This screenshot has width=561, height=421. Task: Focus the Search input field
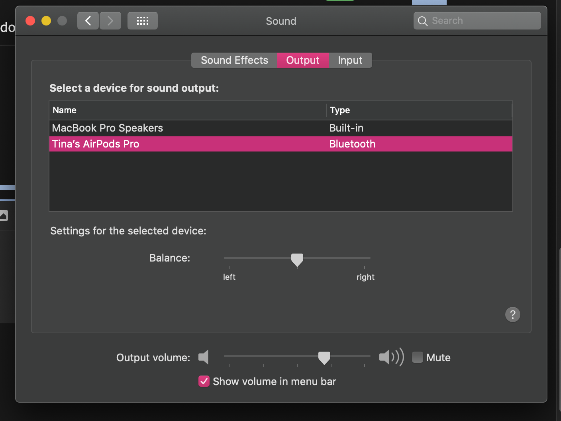point(477,21)
